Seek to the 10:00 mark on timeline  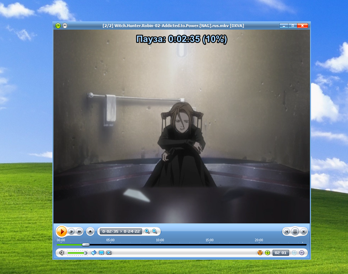pyautogui.click(x=160, y=240)
